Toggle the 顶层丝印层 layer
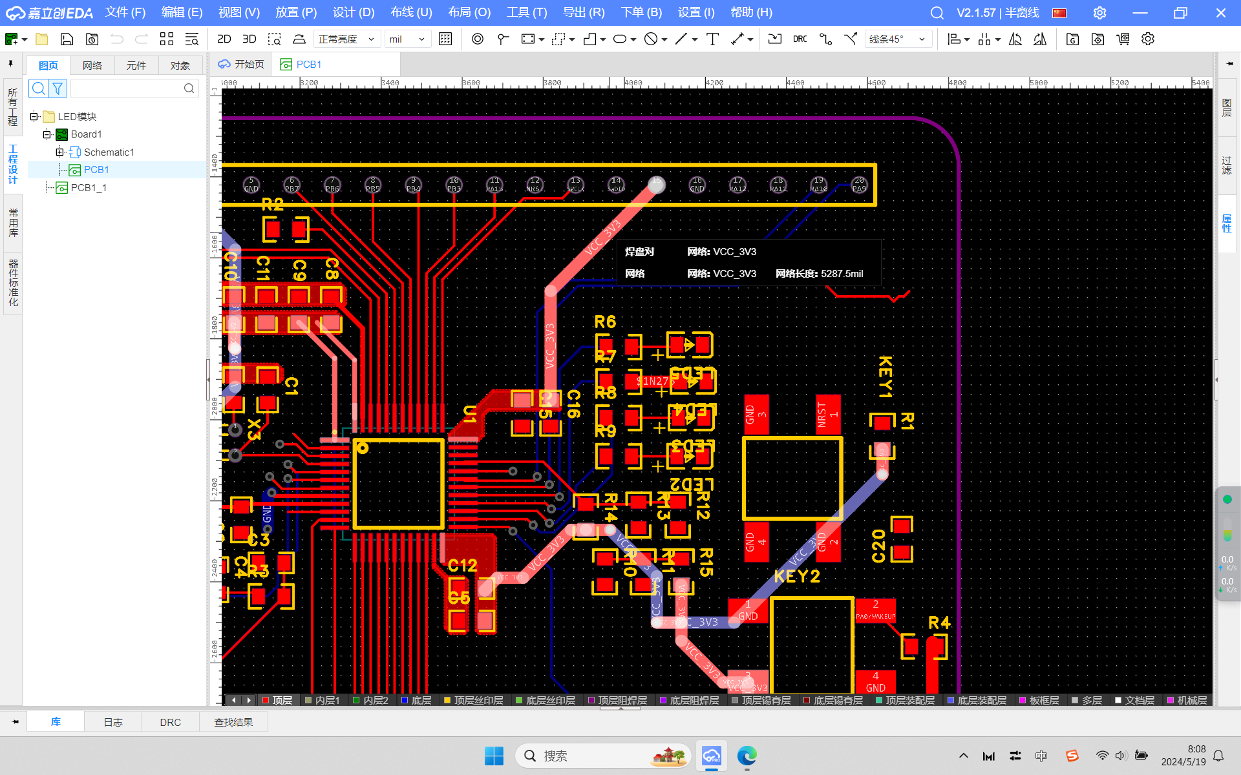The width and height of the screenshot is (1241, 775). click(x=478, y=700)
